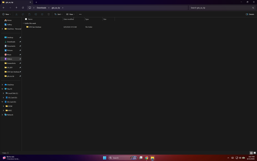Click the Share toolbar icon

42,14
